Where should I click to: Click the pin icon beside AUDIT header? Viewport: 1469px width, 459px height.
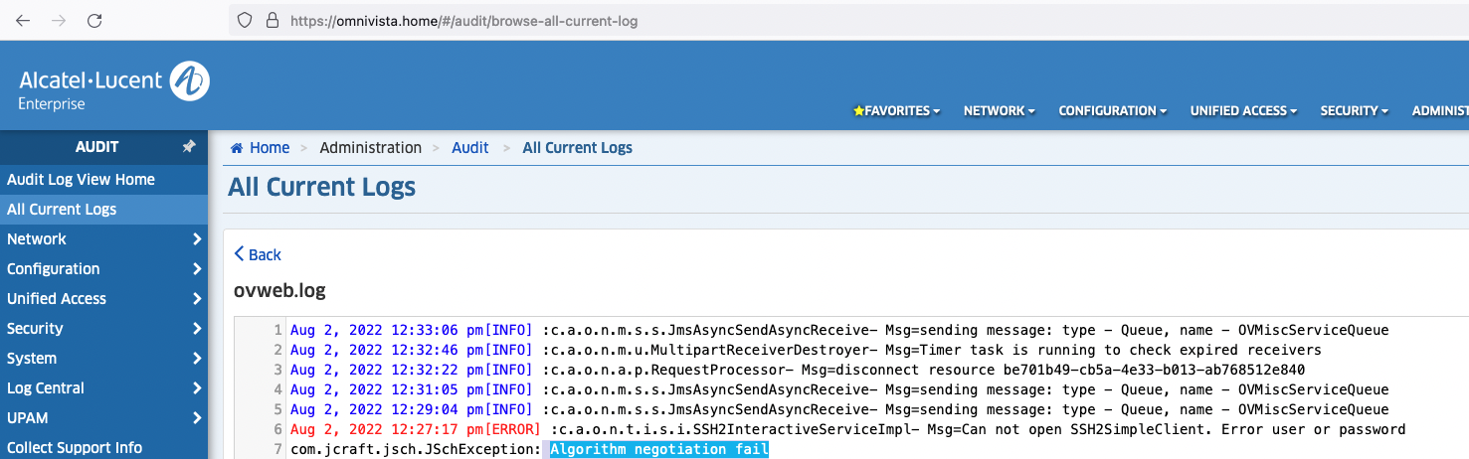[x=189, y=147]
